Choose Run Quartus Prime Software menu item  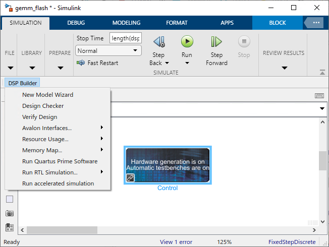pyautogui.click(x=60, y=161)
